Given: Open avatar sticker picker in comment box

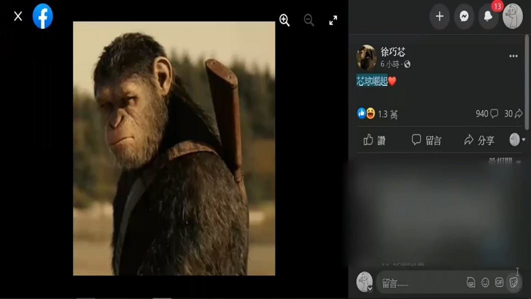Looking at the screenshot, I should pyautogui.click(x=471, y=282).
